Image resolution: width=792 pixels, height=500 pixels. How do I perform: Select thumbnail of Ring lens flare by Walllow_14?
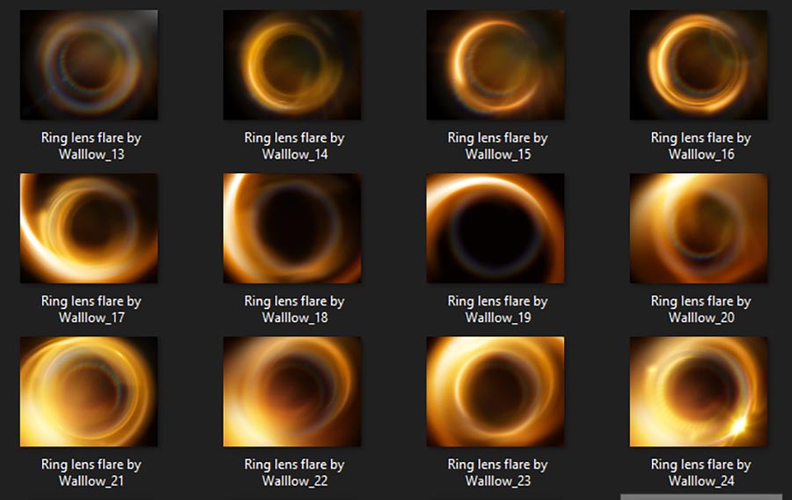(292, 64)
